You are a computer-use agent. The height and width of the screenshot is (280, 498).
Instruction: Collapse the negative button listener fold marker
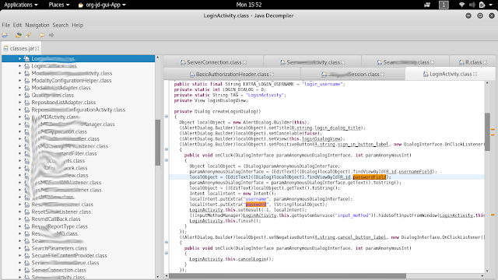(x=167, y=243)
